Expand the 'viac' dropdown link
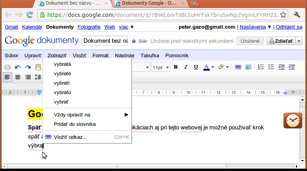The width and height of the screenshot is (307, 171). tap(126, 27)
